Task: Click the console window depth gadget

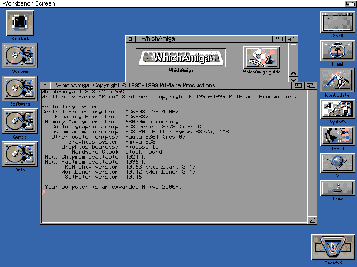Action: 311,86
